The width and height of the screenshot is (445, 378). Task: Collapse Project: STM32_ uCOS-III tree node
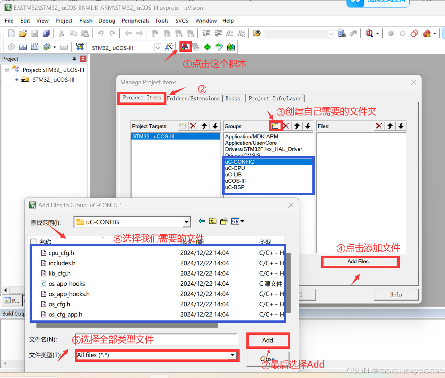(x=7, y=70)
